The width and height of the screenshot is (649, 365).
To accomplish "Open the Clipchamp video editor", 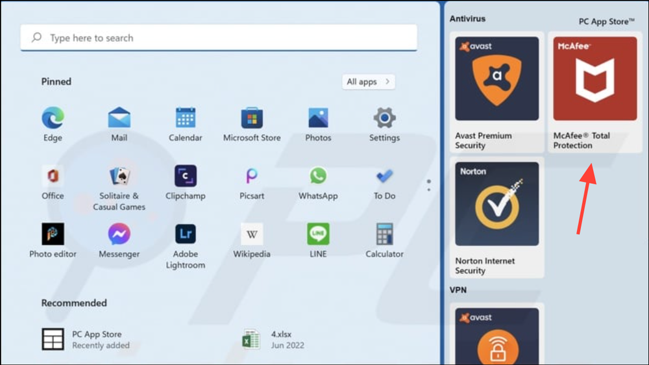I will pyautogui.click(x=186, y=177).
